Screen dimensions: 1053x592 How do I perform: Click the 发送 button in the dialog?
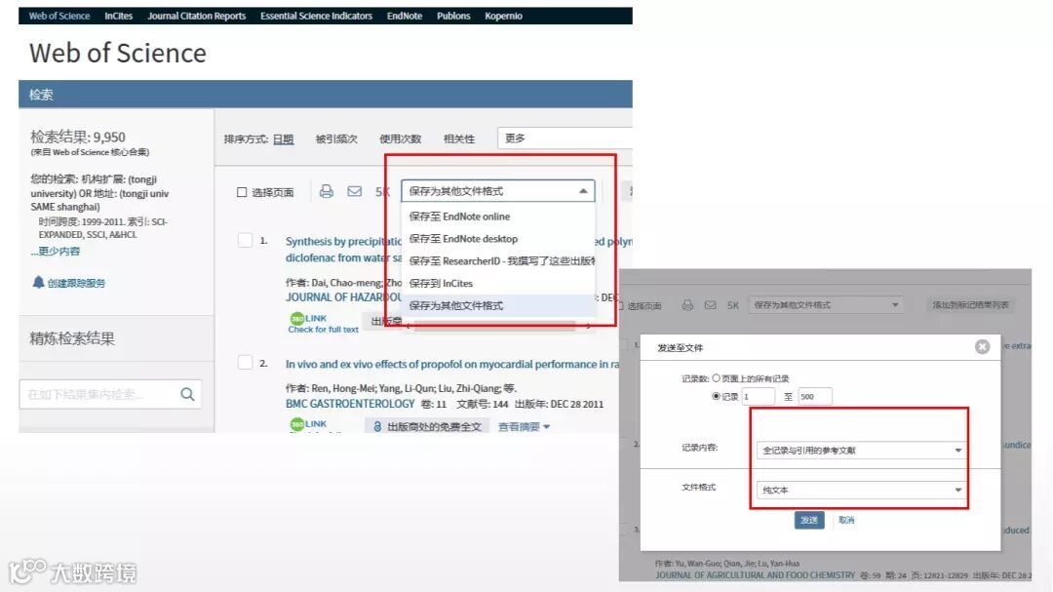809,520
